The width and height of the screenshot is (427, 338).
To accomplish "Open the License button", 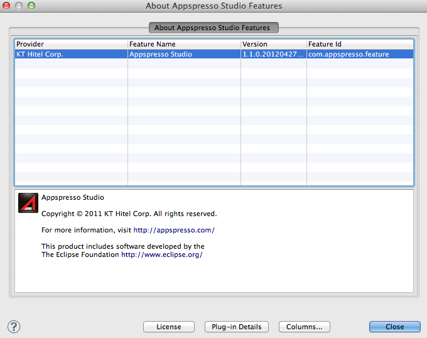I will 169,327.
